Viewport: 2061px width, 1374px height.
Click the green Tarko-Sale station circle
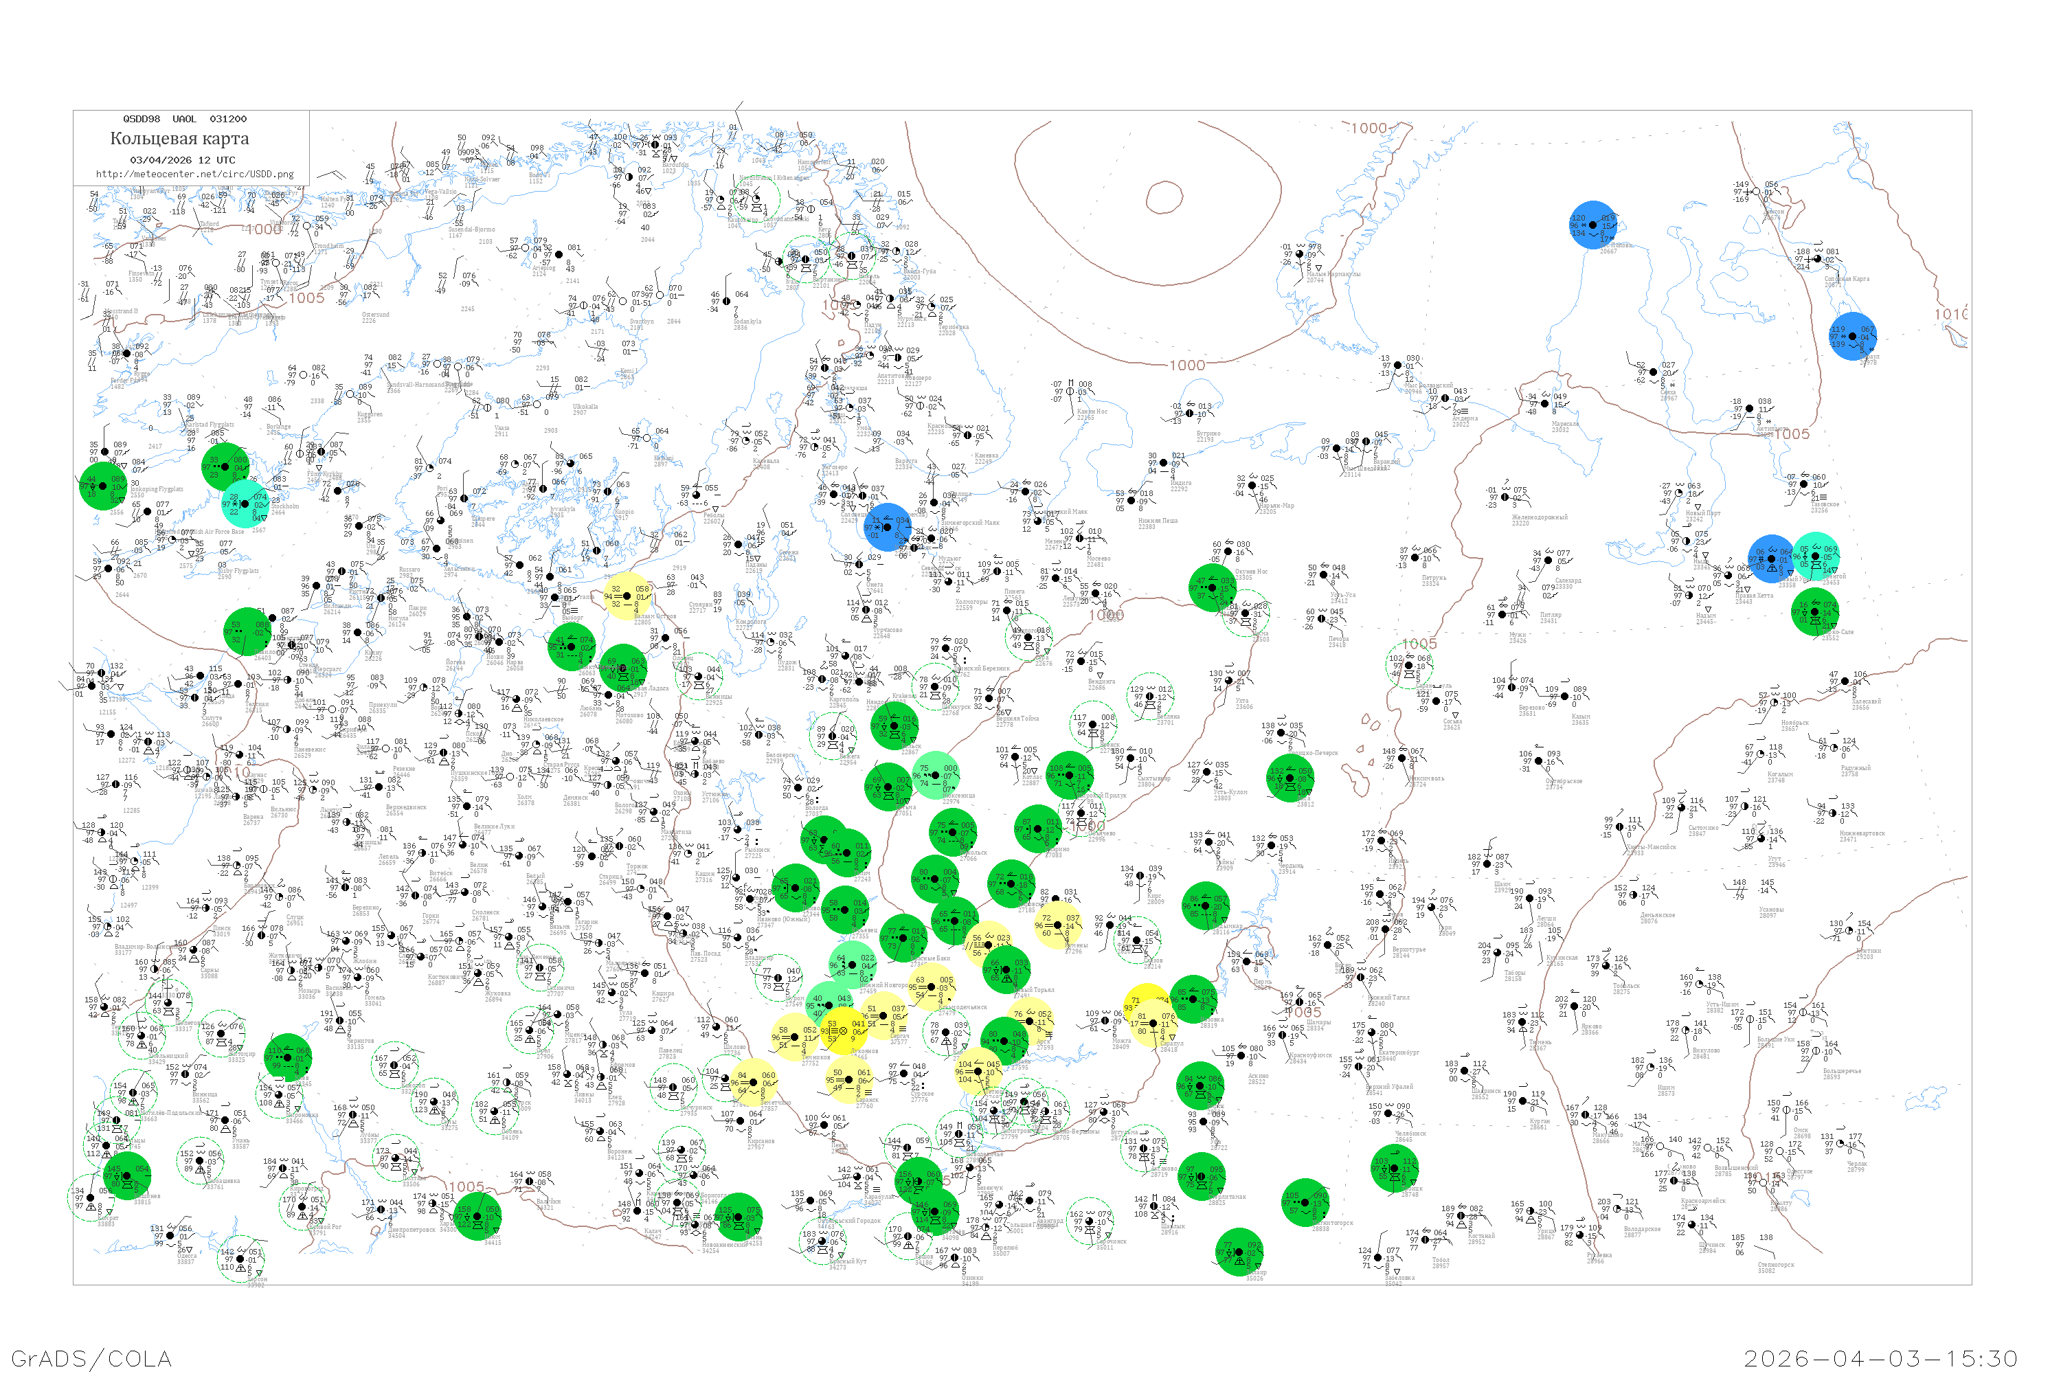1815,611
